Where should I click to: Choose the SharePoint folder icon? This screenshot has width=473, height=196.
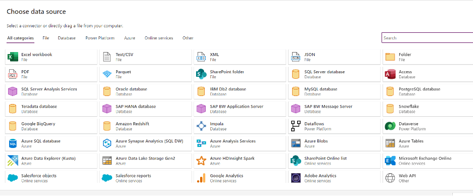201,74
